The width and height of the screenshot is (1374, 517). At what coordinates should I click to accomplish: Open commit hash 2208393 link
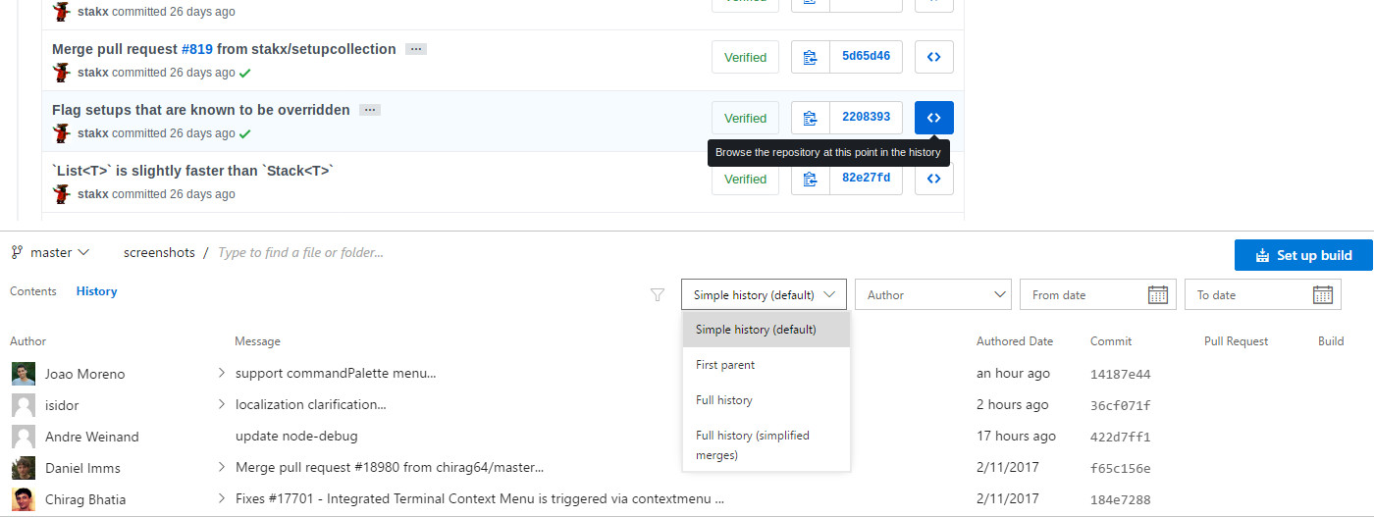tap(866, 118)
